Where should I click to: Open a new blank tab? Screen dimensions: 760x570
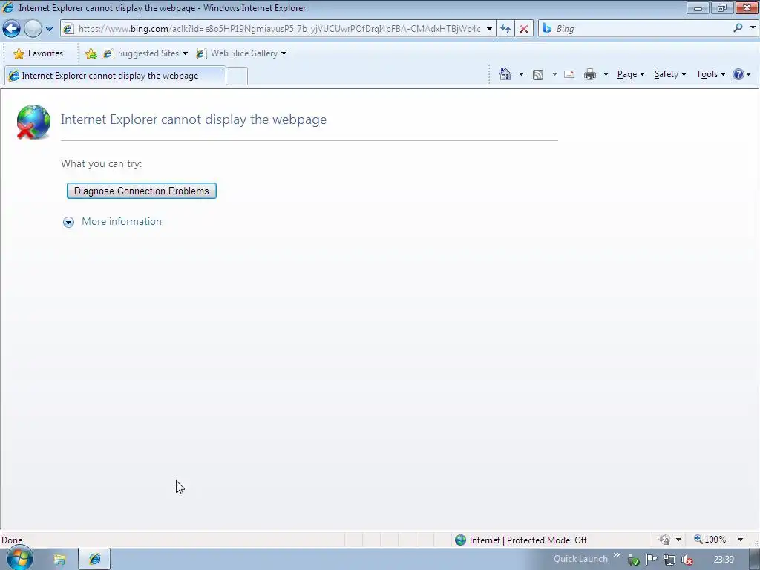237,76
